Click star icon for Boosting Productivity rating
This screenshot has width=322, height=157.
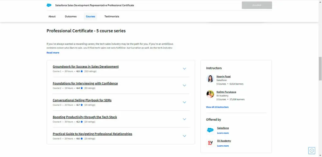coord(81,122)
